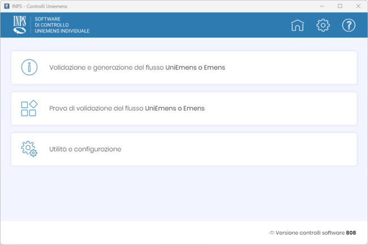Open settings via header gear icon
368x245 pixels.
(323, 25)
